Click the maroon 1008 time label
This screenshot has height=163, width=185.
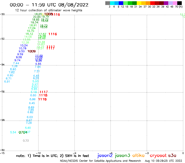(x=48, y=14)
